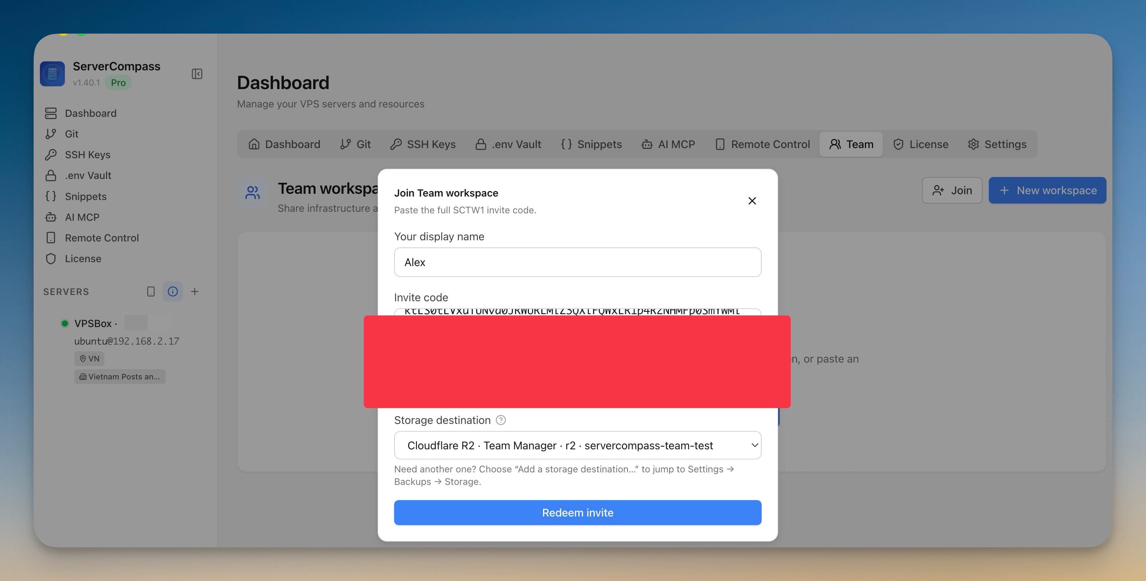
Task: Click the info icon beside SERVERS
Action: point(172,291)
